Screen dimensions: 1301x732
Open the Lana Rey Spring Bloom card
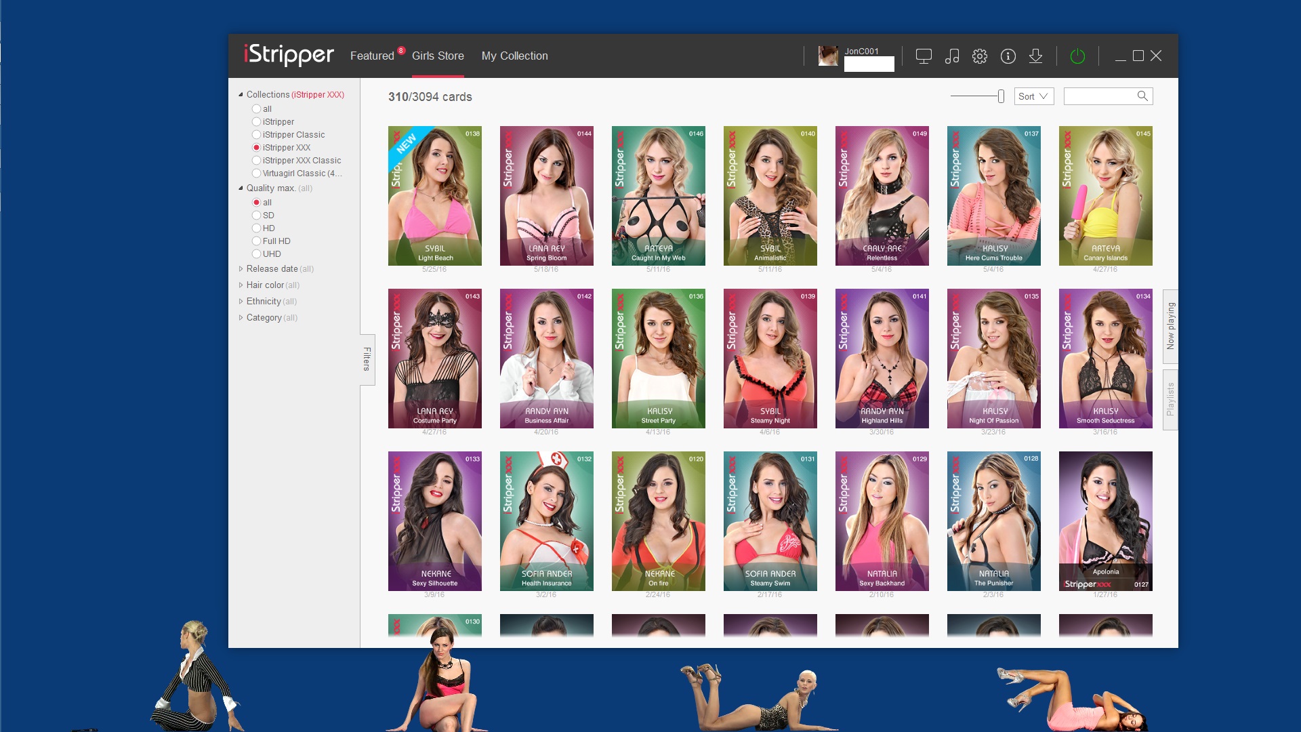tap(546, 196)
